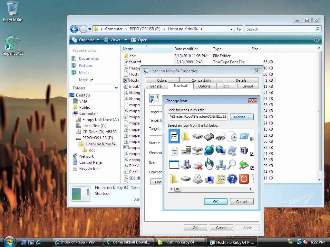Expand the address bar history dropdown
Screen dimensions: 330x247
231,29
